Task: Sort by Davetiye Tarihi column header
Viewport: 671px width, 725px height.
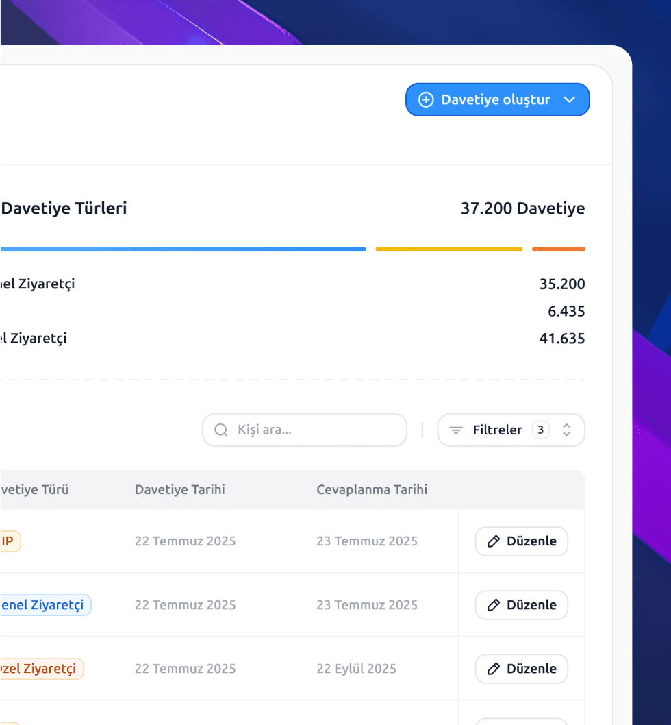Action: (179, 489)
